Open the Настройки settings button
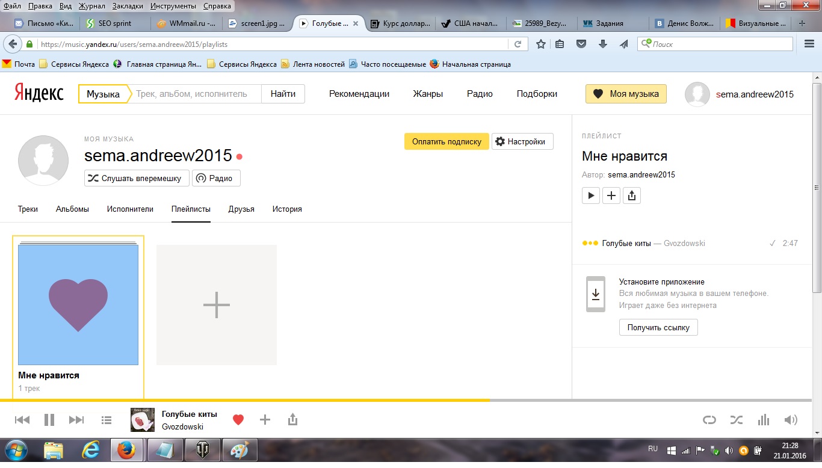The image size is (822, 468). coord(522,142)
